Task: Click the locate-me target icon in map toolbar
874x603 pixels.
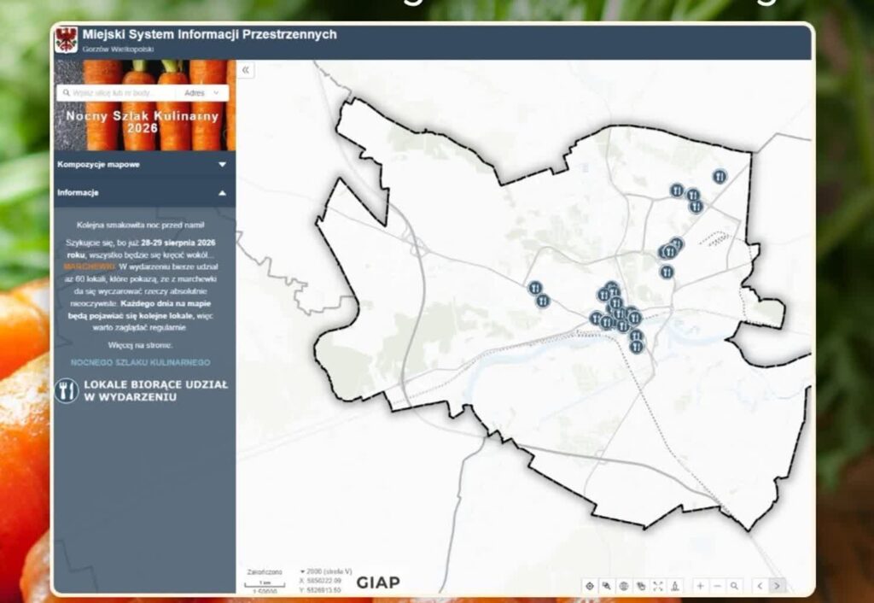Action: [x=590, y=586]
